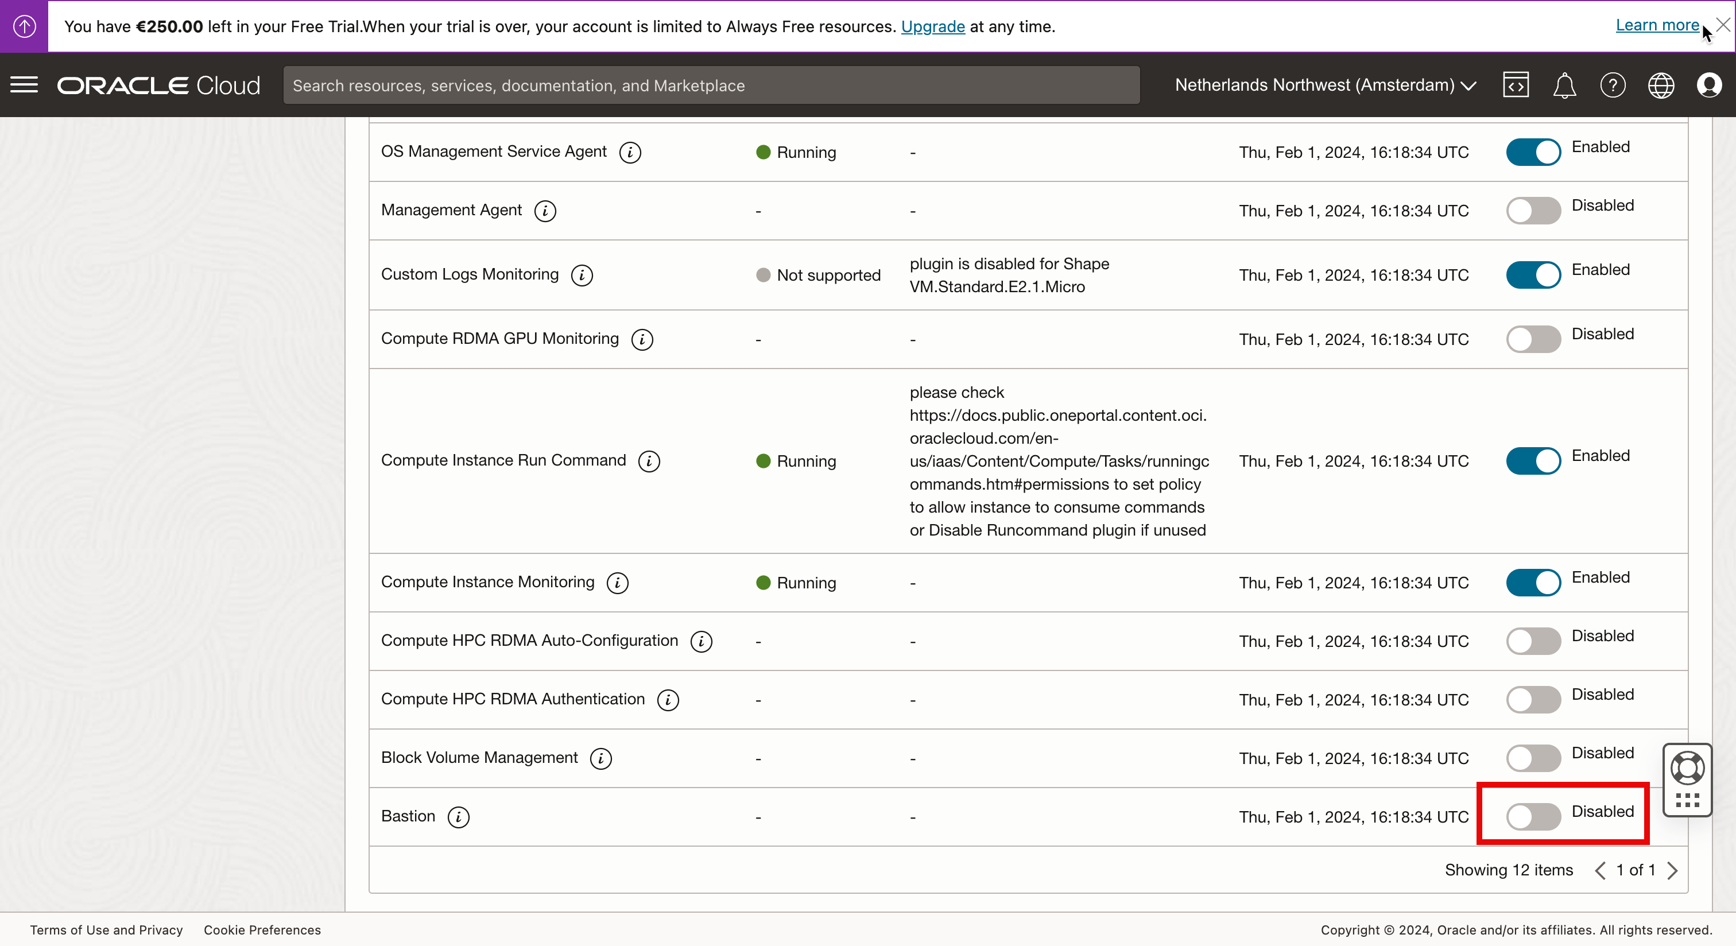This screenshot has height=946, width=1736.
Task: Open the help question mark menu
Action: point(1613,86)
